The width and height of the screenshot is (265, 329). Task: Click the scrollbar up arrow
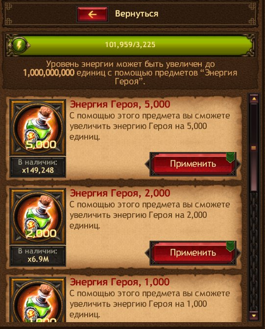pyautogui.click(x=254, y=99)
